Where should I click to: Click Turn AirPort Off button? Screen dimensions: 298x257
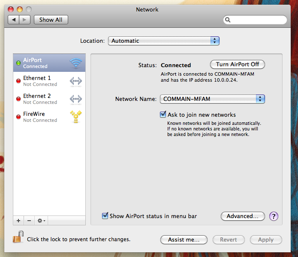[238, 65]
